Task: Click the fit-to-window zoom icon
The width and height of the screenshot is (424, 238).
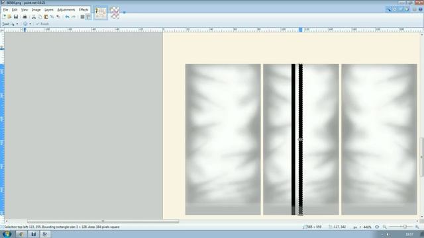Action: (x=377, y=227)
